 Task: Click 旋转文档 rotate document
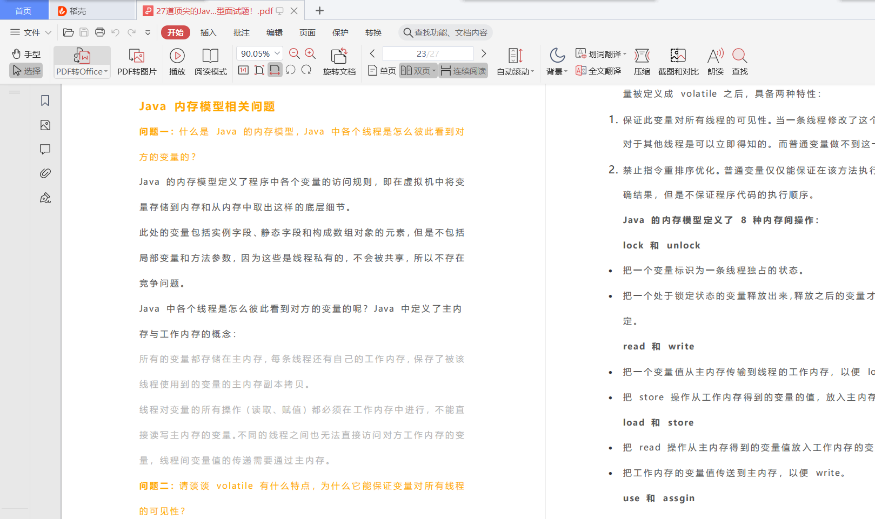pos(339,62)
